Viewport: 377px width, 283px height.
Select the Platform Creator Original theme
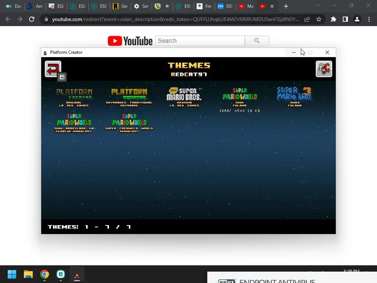[74, 97]
